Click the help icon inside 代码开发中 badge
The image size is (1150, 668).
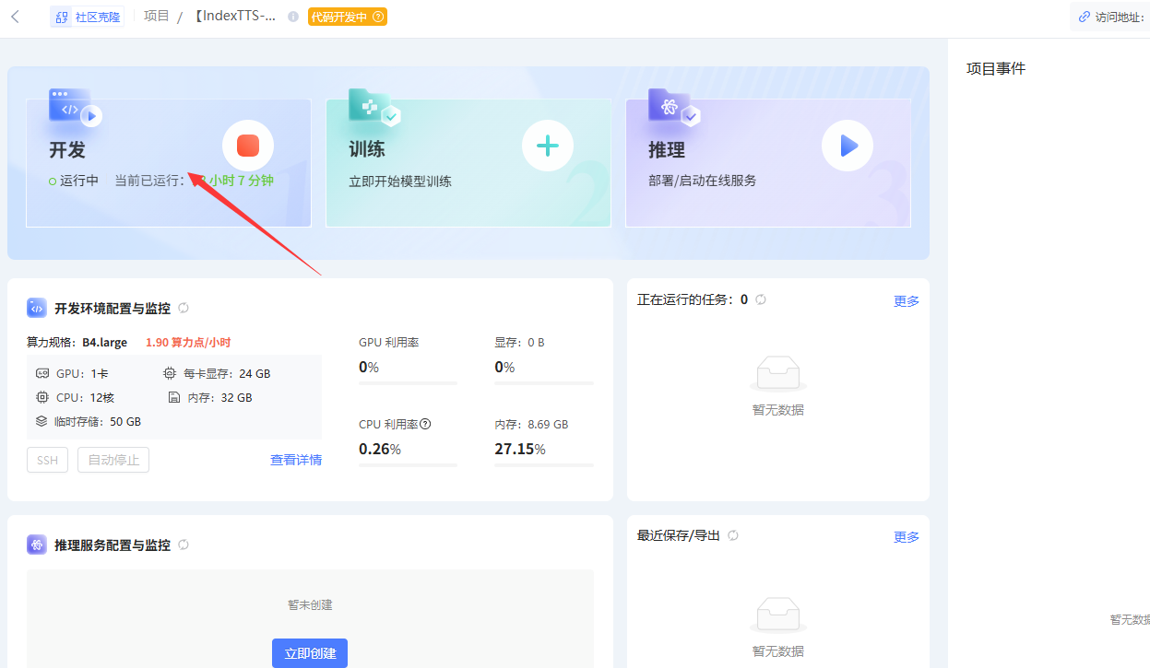tap(378, 17)
